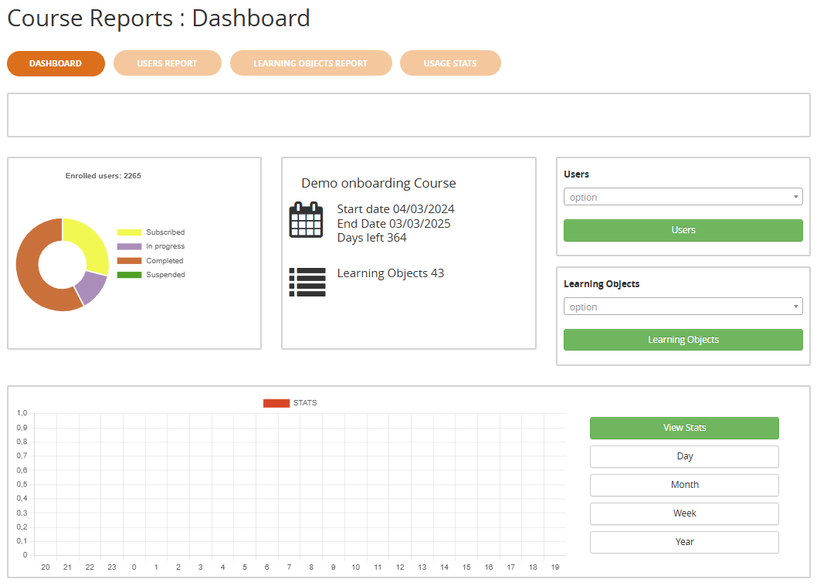Open the Usage Stats tab
The width and height of the screenshot is (827, 586).
(450, 63)
